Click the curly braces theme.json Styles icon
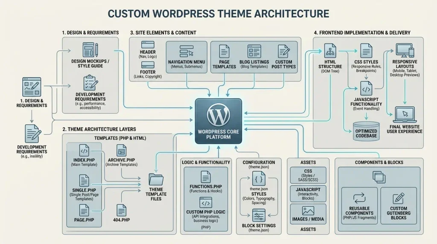The height and width of the screenshot is (244, 437). pyautogui.click(x=259, y=179)
